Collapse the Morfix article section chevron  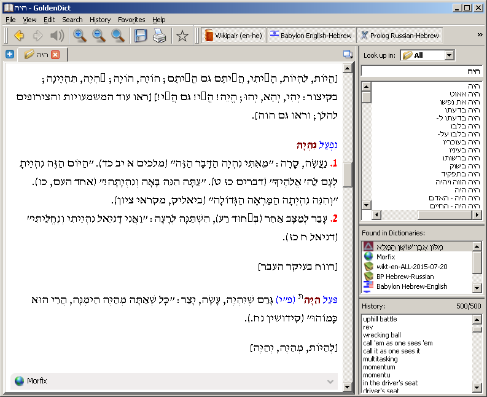pyautogui.click(x=330, y=382)
